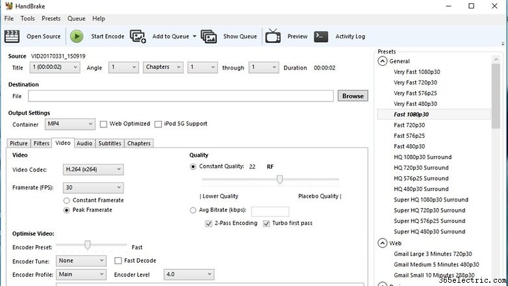Open the end chapter dropdown after through

pos(264,67)
